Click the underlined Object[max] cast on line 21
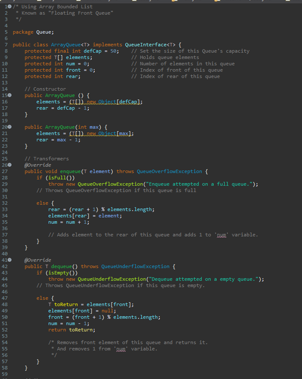 click(x=115, y=133)
